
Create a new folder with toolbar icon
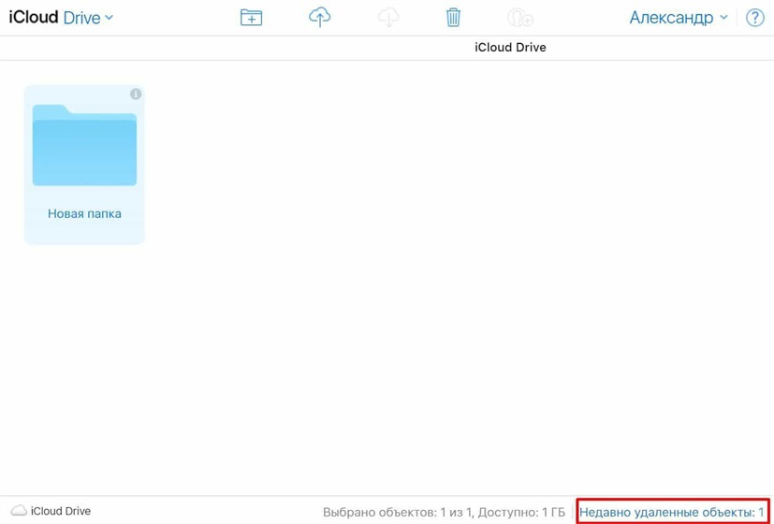point(251,18)
